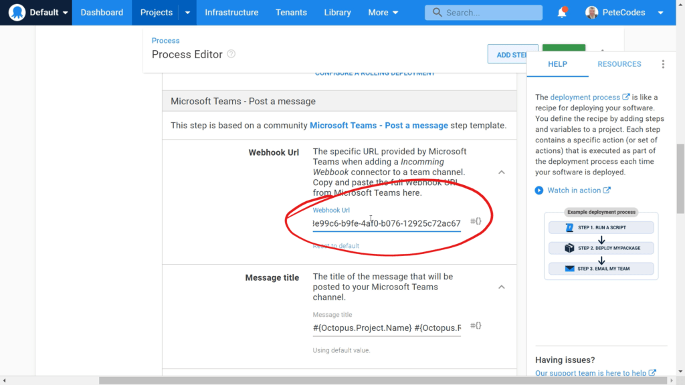Open the Projects dropdown arrow
This screenshot has height=385, width=685.
[x=187, y=12]
